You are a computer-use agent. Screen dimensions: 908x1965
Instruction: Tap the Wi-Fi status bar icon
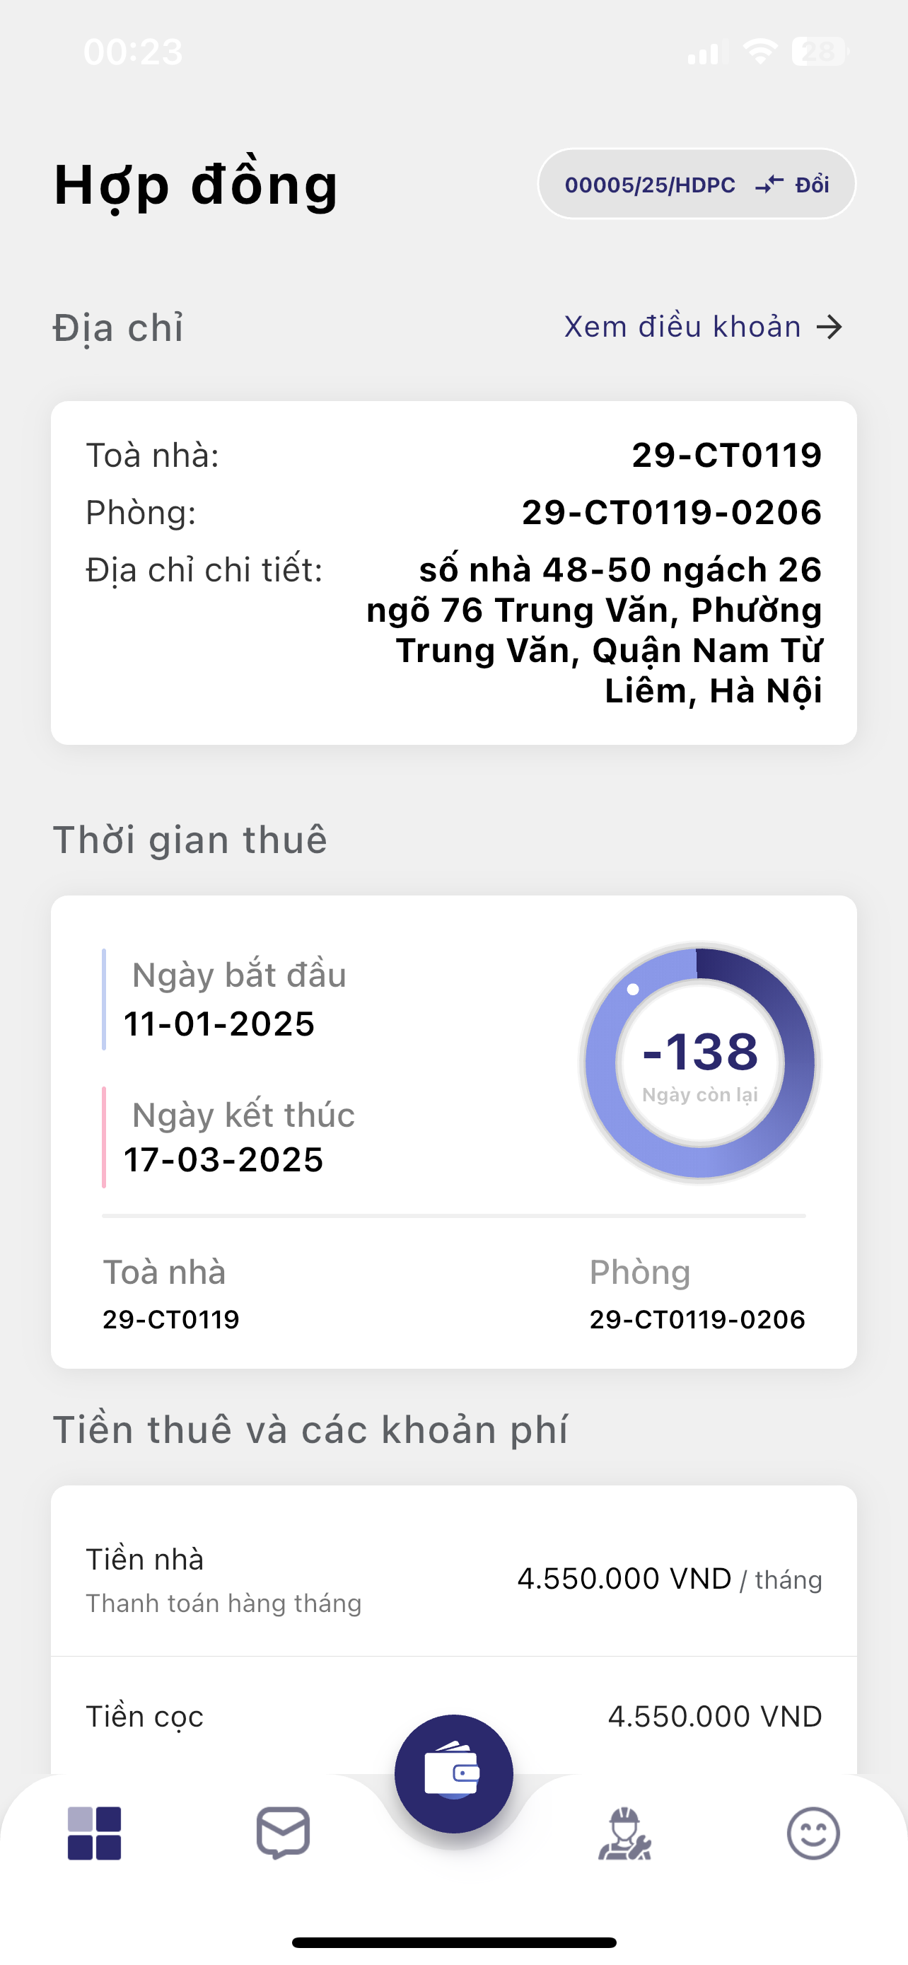click(x=759, y=52)
